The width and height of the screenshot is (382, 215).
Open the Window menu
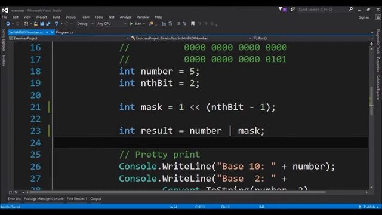(143, 17)
